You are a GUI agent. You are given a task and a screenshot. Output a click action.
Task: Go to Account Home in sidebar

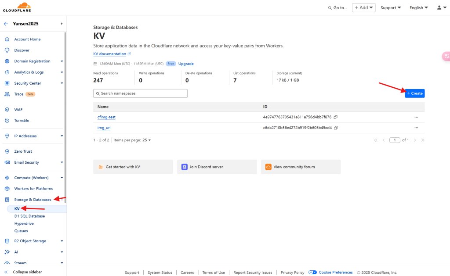coord(27,39)
